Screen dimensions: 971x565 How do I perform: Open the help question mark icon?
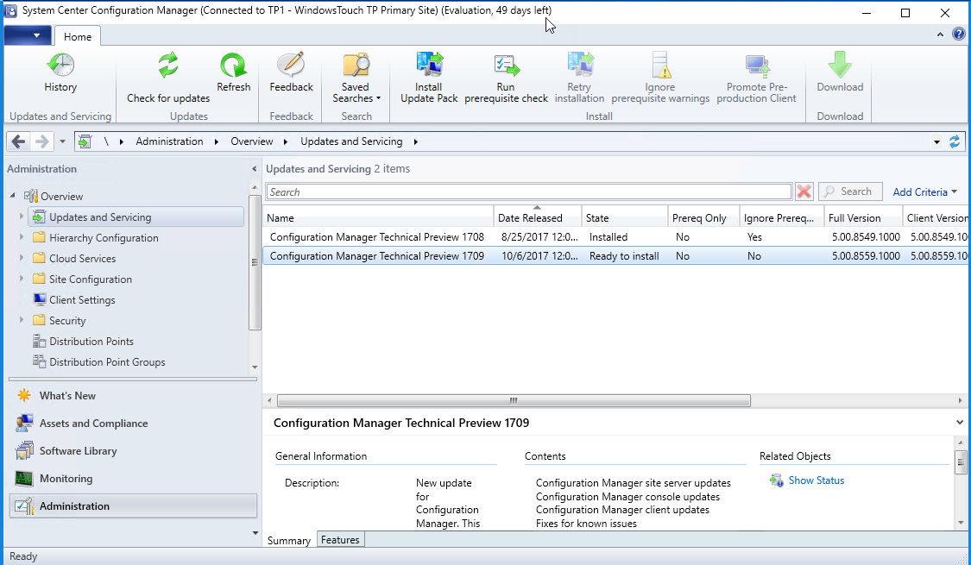[958, 35]
